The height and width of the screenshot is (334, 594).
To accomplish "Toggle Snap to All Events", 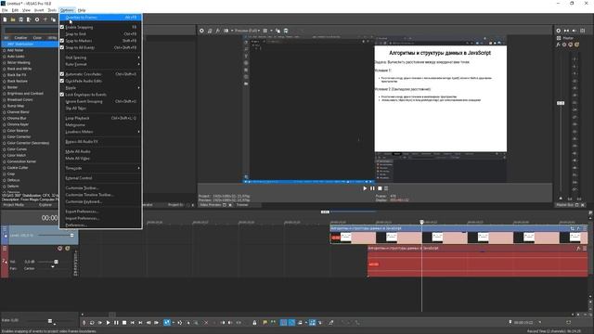I will coord(100,47).
